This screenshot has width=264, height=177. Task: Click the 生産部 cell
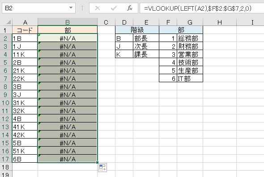[x=190, y=71]
